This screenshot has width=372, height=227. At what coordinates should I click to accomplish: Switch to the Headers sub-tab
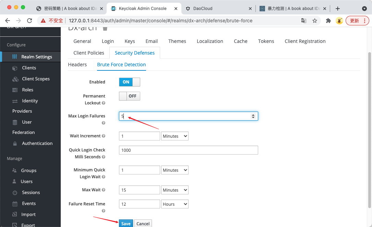pyautogui.click(x=77, y=65)
